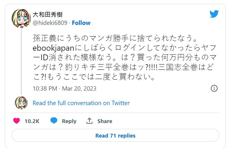Click the @hideki6809 handle

(50, 23)
